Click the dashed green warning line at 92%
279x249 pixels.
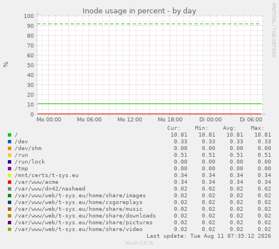coord(149,24)
